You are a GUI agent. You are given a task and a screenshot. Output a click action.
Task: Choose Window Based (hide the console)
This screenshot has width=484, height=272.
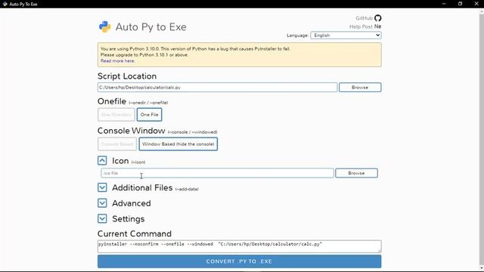pyautogui.click(x=178, y=144)
